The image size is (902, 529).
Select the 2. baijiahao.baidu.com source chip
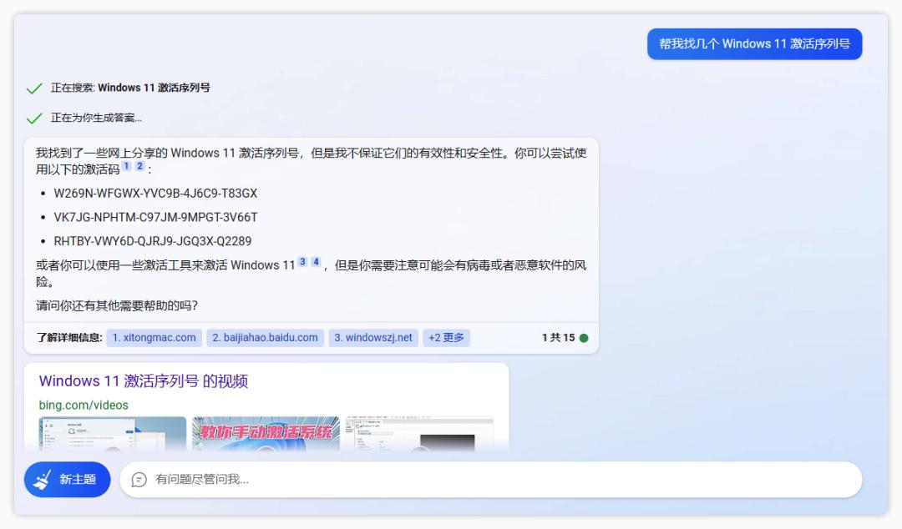point(264,337)
